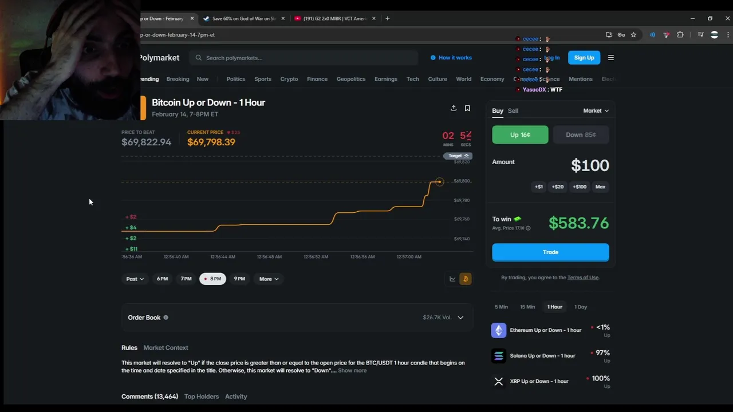This screenshot has height=412, width=733.
Task: Open the Market order type dropdown
Action: (596, 110)
